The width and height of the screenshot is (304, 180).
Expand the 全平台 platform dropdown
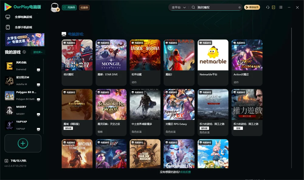tap(179, 7)
